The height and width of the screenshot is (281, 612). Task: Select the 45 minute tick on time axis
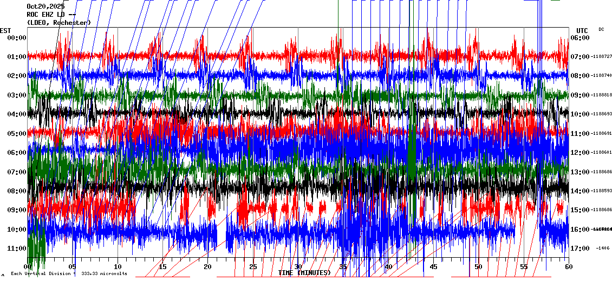click(433, 267)
